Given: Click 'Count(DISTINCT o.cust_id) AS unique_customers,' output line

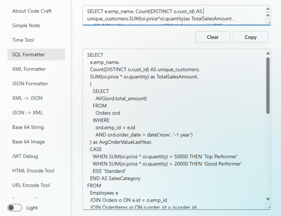Looking at the screenshot, I should click(145, 70).
